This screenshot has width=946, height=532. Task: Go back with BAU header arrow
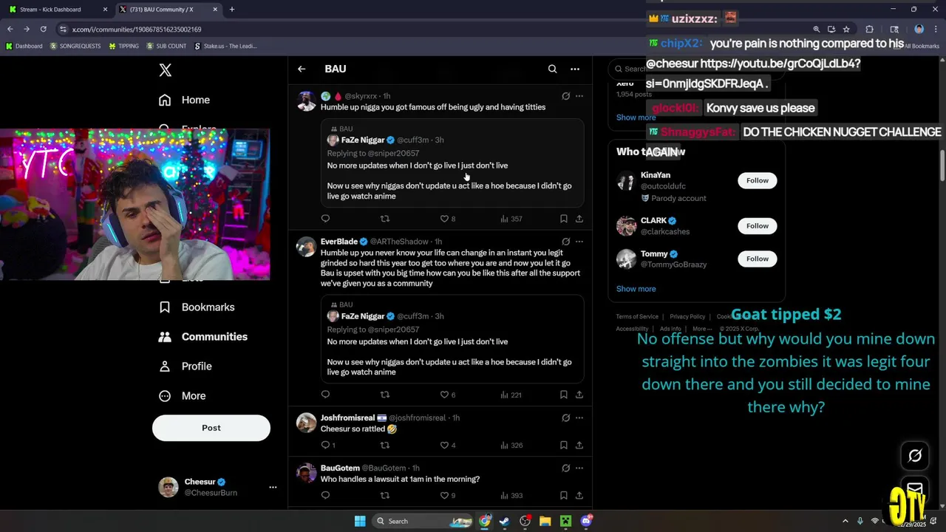[x=302, y=69]
